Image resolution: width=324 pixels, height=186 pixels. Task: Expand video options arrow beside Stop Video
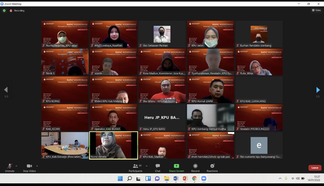[x=37, y=166]
